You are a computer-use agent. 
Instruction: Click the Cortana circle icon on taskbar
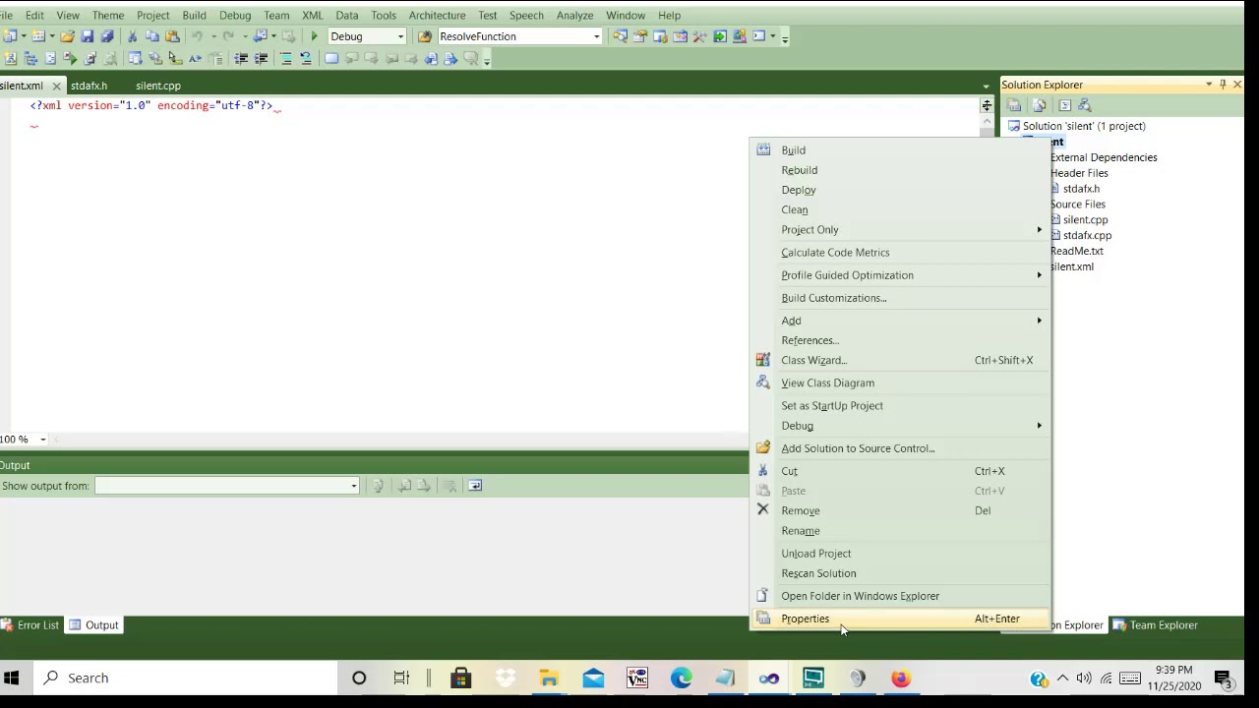tap(359, 678)
